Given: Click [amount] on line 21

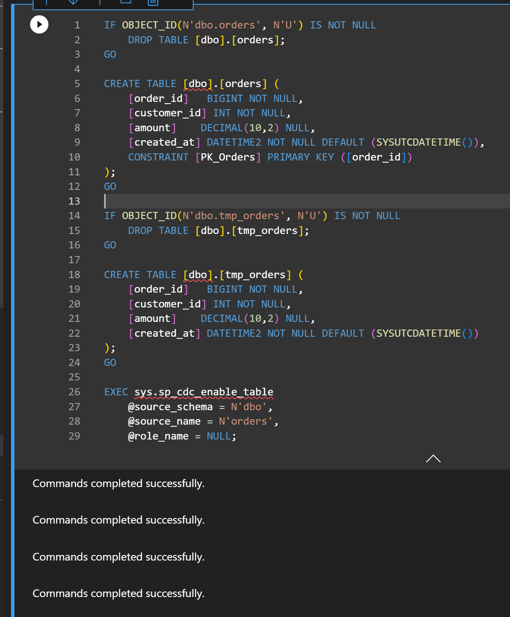Looking at the screenshot, I should (152, 318).
